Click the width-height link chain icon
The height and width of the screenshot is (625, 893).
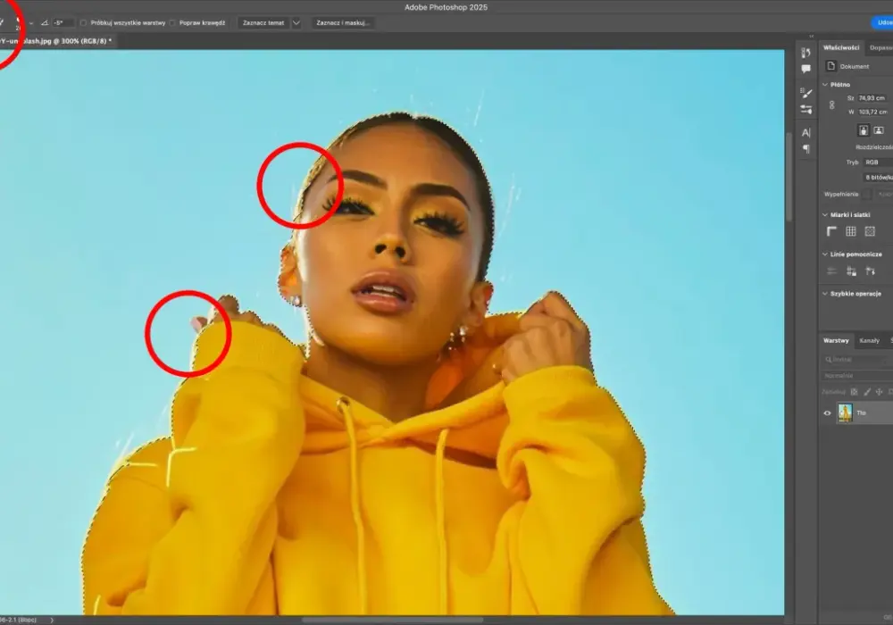tap(831, 105)
